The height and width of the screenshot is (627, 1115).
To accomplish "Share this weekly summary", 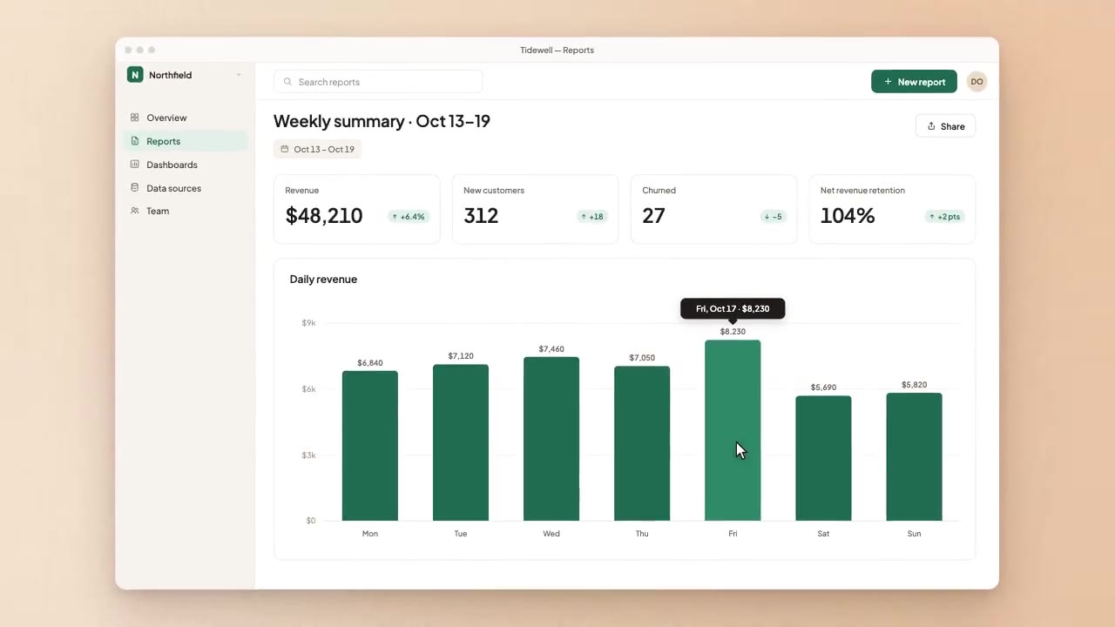I will coord(945,126).
